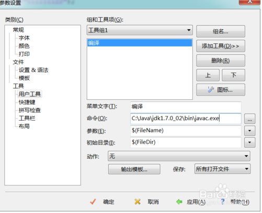Click the 组名... button
This screenshot has height=213, width=262.
[221, 31]
